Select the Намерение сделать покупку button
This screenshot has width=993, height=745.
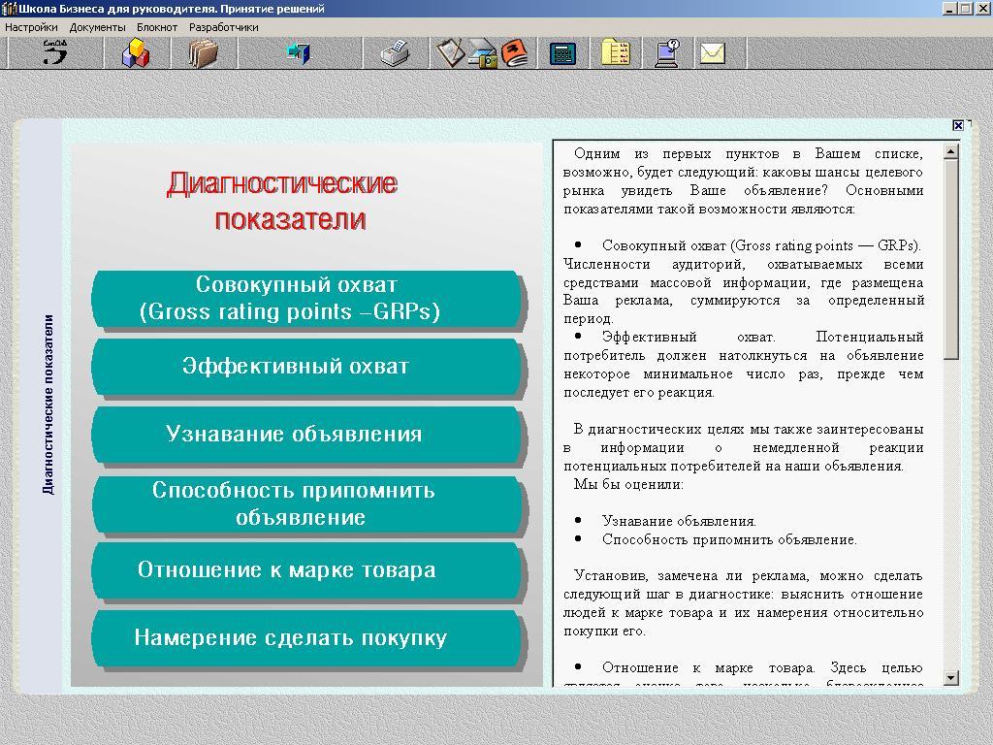[x=307, y=638]
